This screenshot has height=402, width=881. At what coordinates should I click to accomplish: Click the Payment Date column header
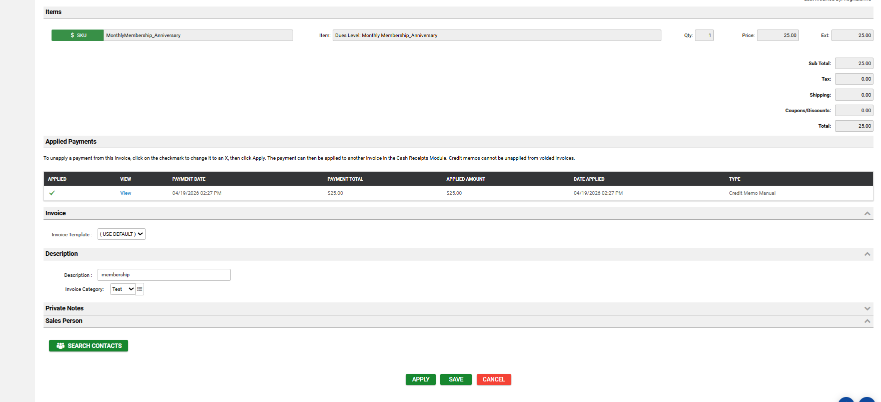pos(189,179)
